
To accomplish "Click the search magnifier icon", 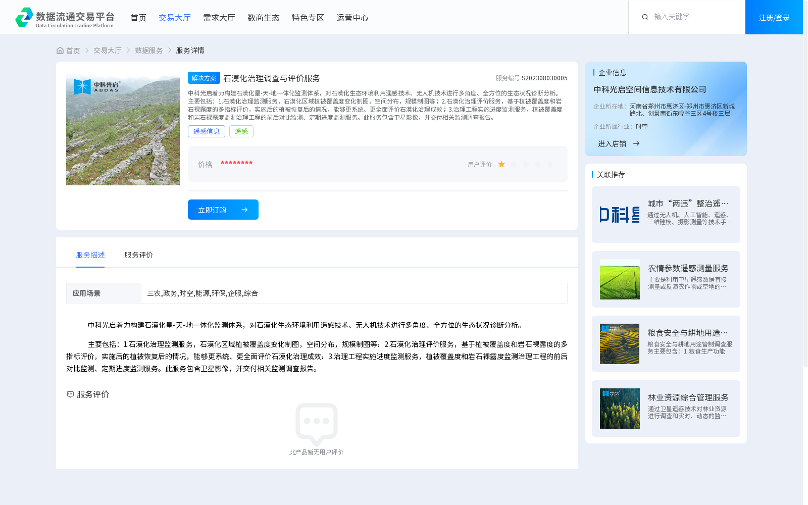I will 645,17.
